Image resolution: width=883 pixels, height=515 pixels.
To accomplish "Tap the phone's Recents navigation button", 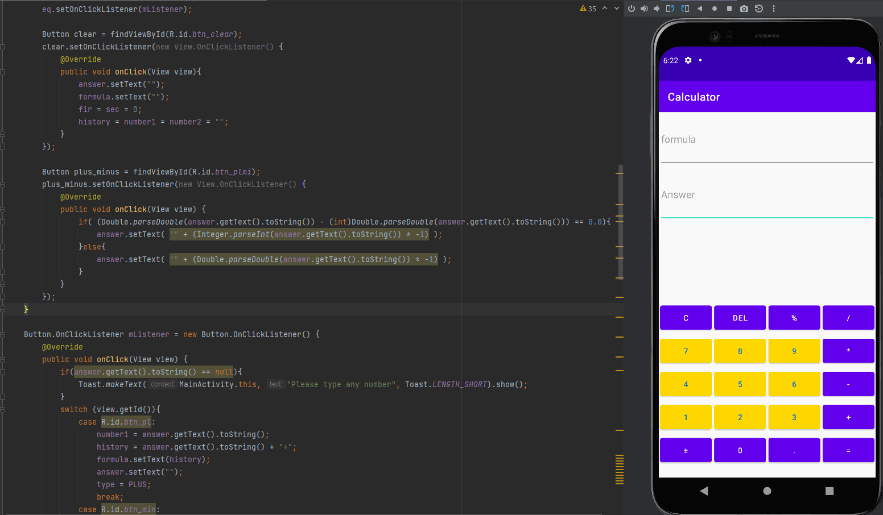I will [830, 491].
